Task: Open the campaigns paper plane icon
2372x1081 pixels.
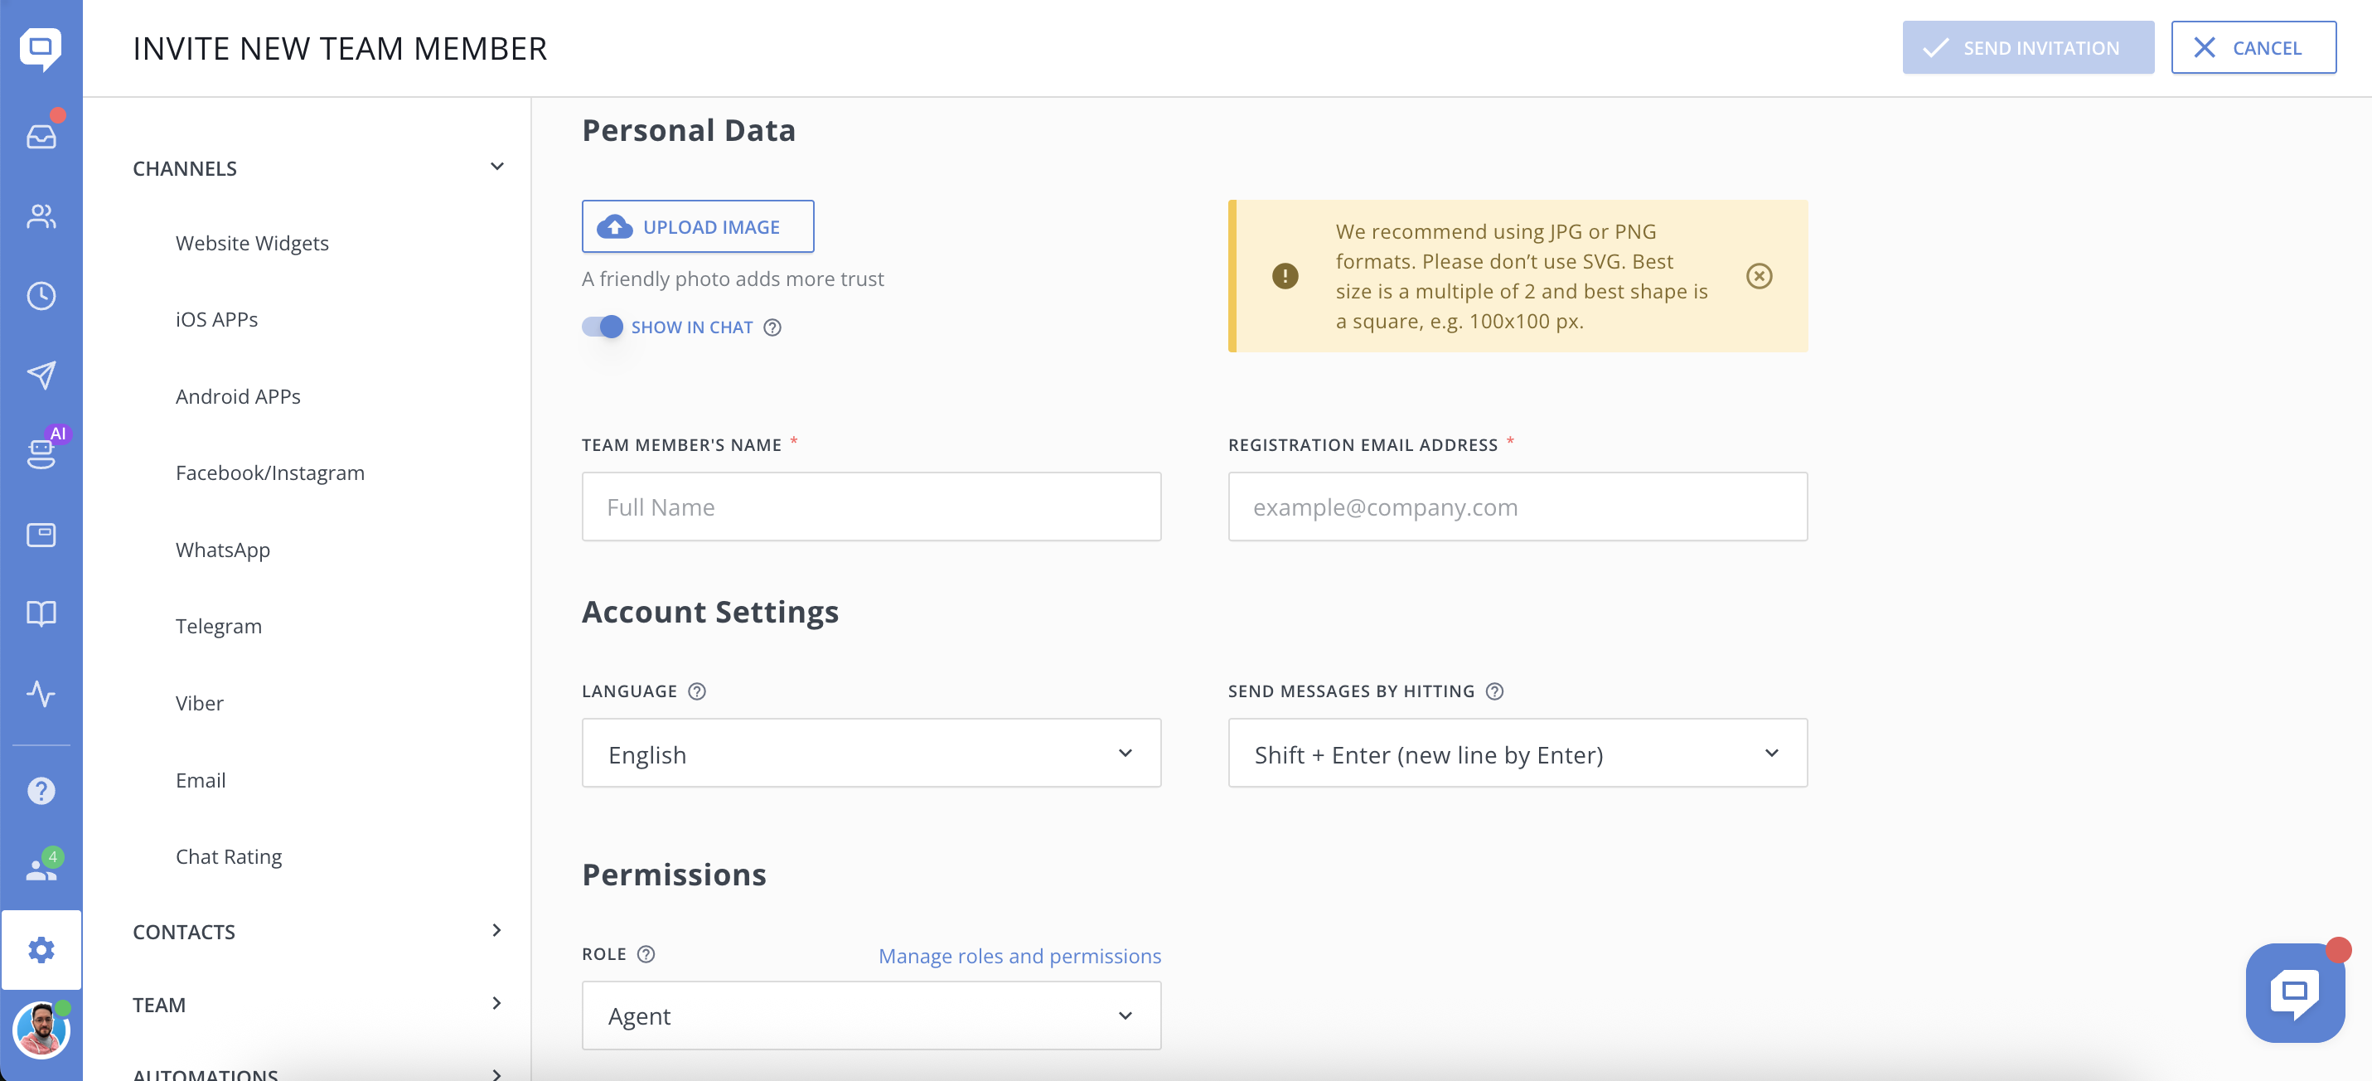Action: [x=41, y=375]
